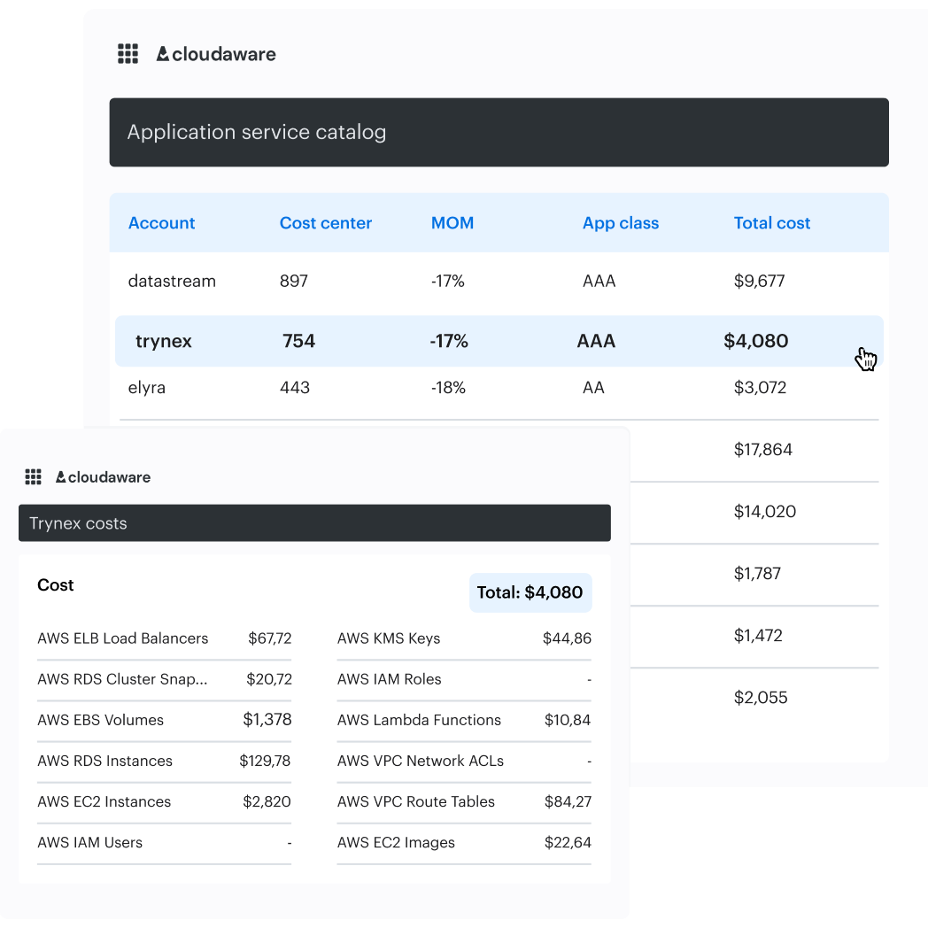Screen dimensions: 928x928
Task: Click the Total: $4,080 badge
Action: pyautogui.click(x=530, y=592)
